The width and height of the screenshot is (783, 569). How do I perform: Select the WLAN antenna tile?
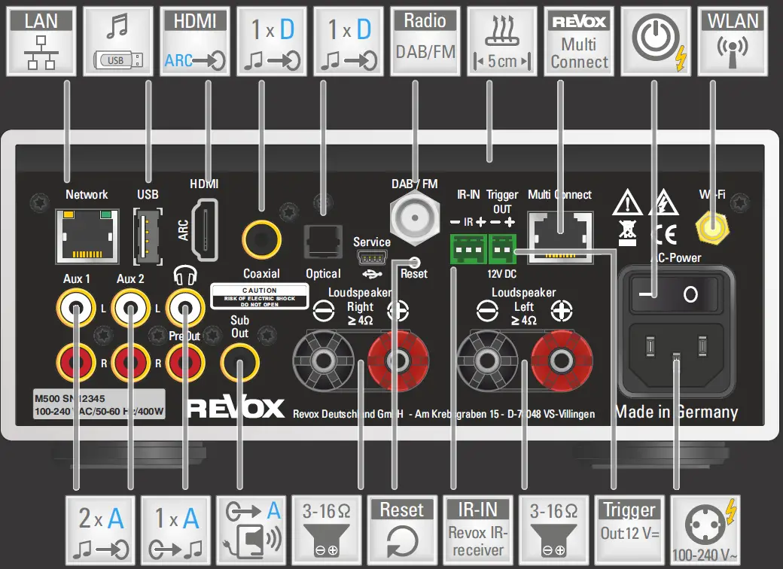click(x=733, y=41)
